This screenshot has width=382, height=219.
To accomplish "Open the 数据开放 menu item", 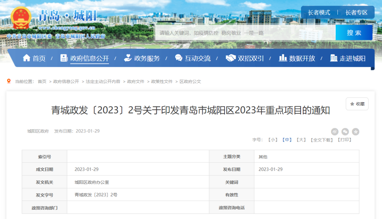I will point(302,58).
